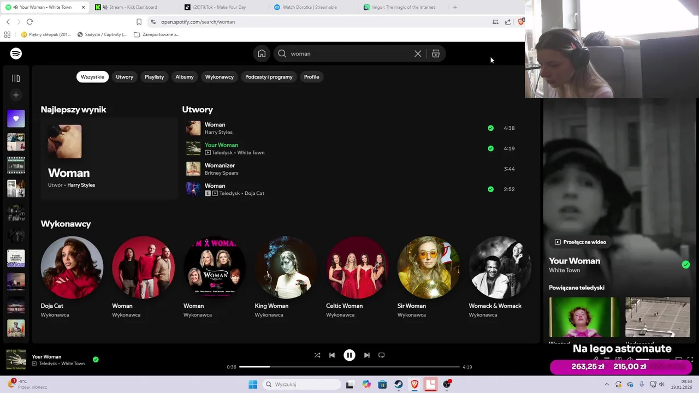Toggle shuffle in the player bar
Viewport: 699px width, 393px height.
[317, 355]
